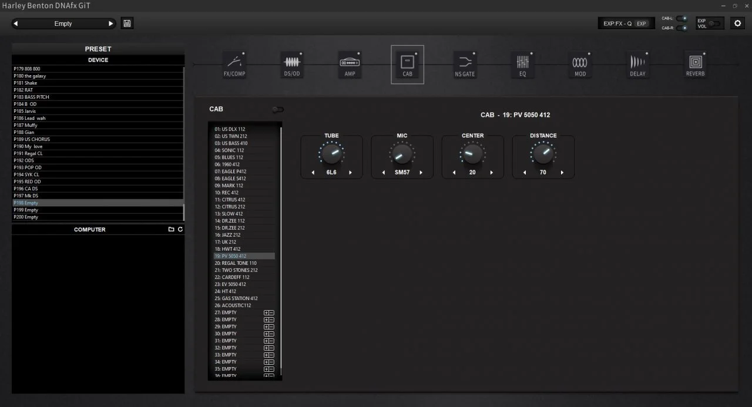The image size is (752, 407).
Task: Select preset P193 POP OD
Action: 98,167
